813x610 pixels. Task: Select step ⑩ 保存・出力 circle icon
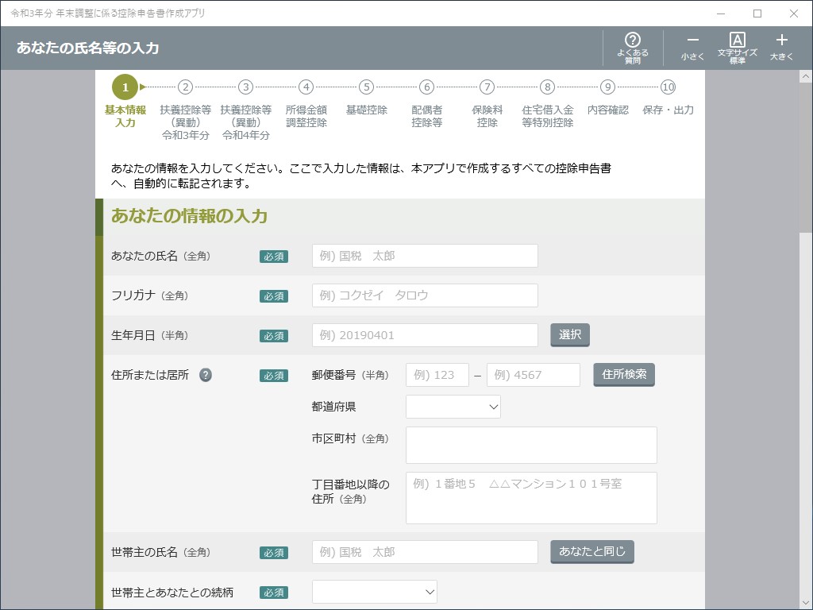point(669,87)
